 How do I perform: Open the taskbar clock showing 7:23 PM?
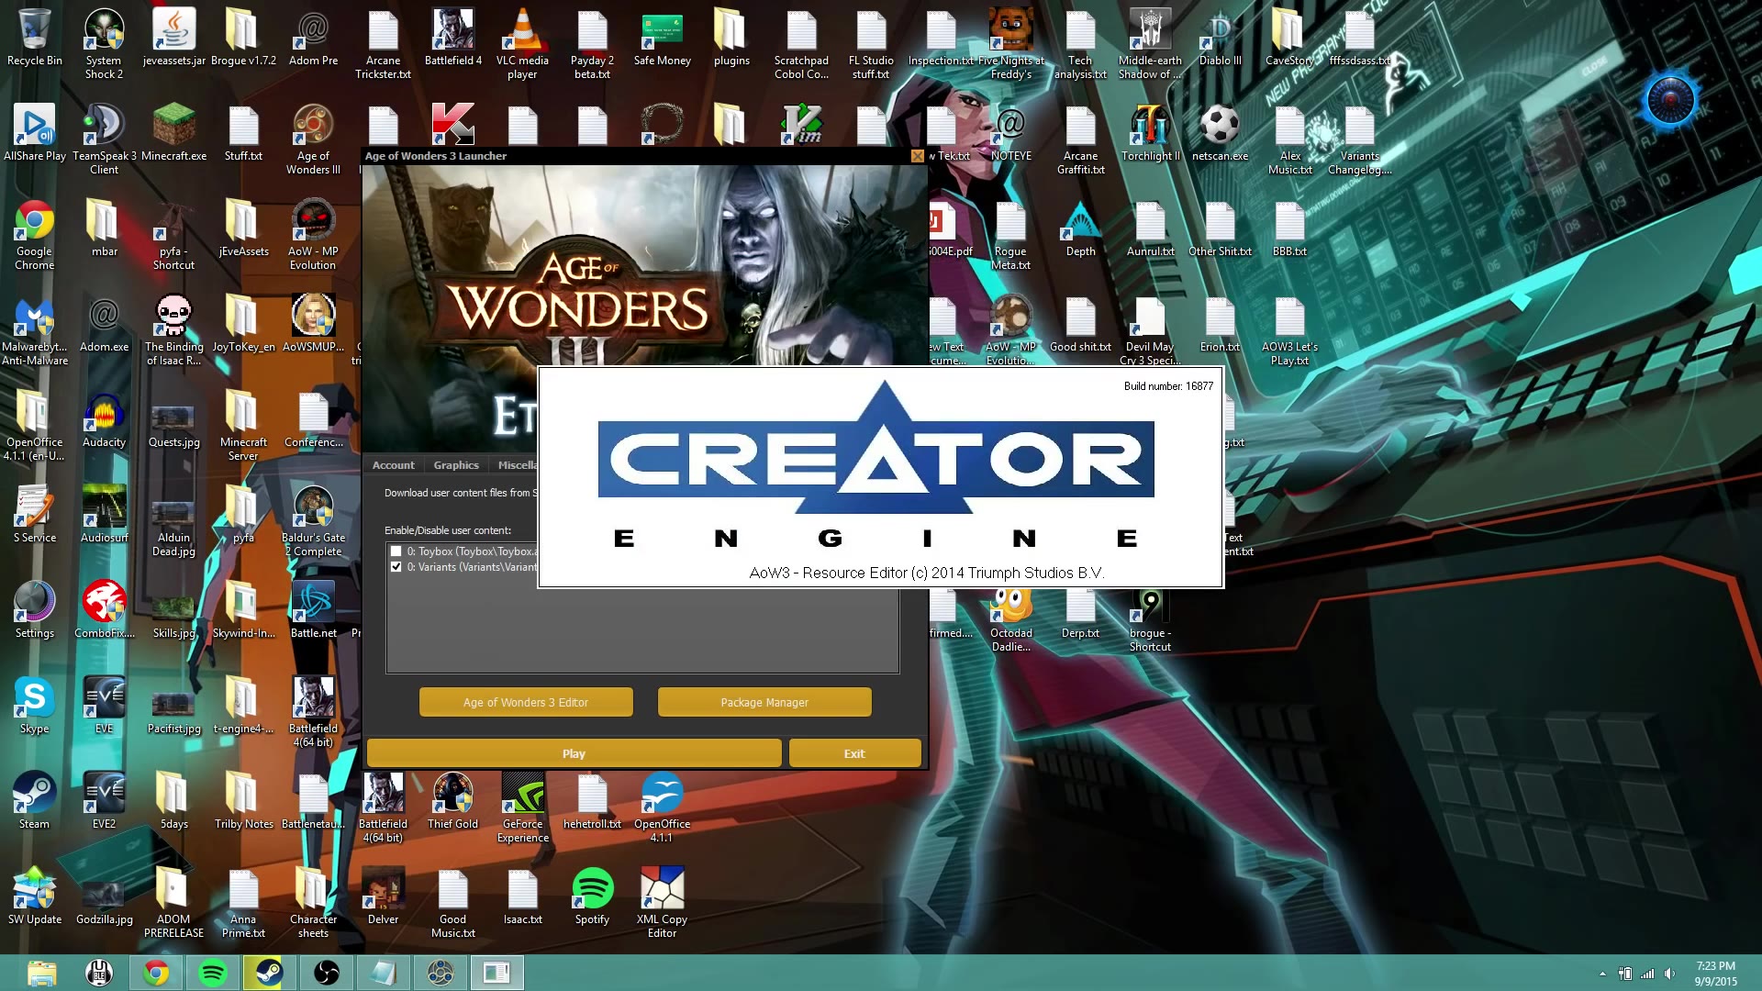[x=1715, y=974]
